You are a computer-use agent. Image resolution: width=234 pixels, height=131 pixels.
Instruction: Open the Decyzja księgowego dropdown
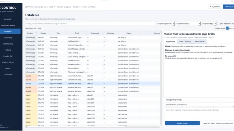pos(199,104)
